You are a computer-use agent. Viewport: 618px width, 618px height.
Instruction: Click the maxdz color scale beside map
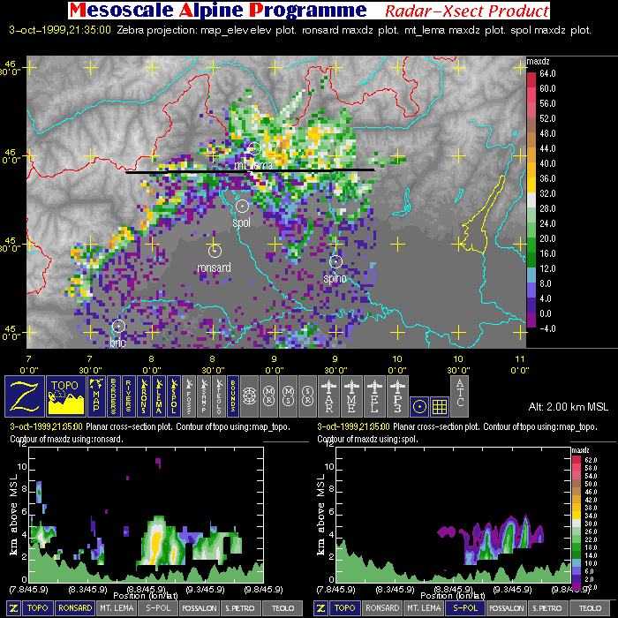(x=531, y=197)
